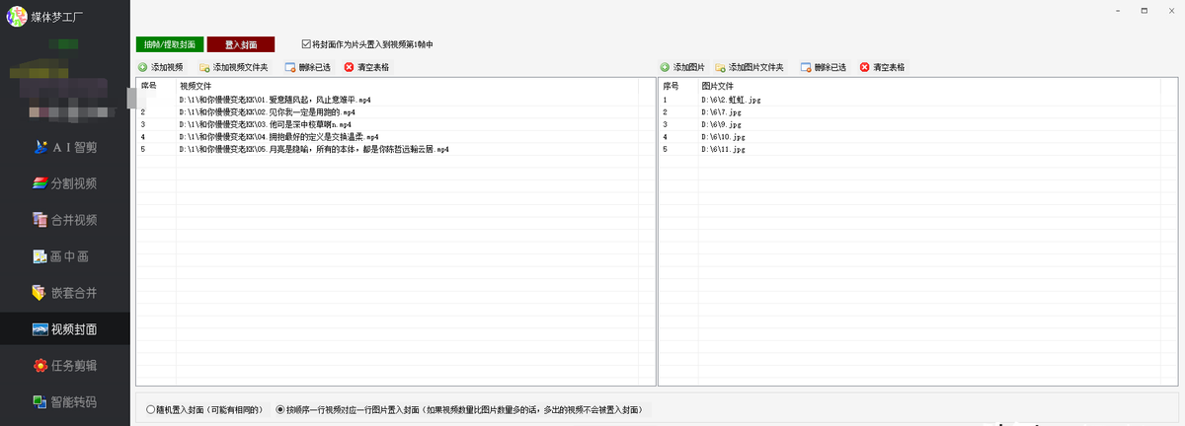Open the 任务剪辑 module

pos(65,366)
